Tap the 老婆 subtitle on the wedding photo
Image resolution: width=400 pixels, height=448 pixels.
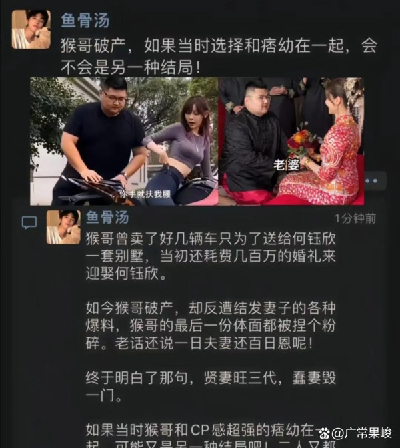click(x=287, y=165)
